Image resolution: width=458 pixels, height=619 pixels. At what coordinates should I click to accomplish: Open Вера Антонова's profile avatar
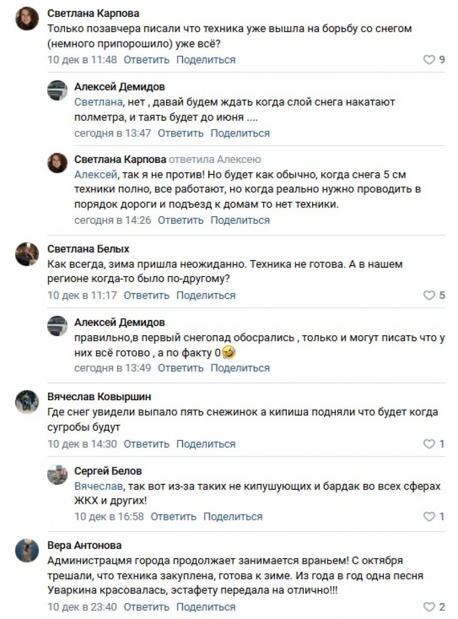[x=27, y=550]
